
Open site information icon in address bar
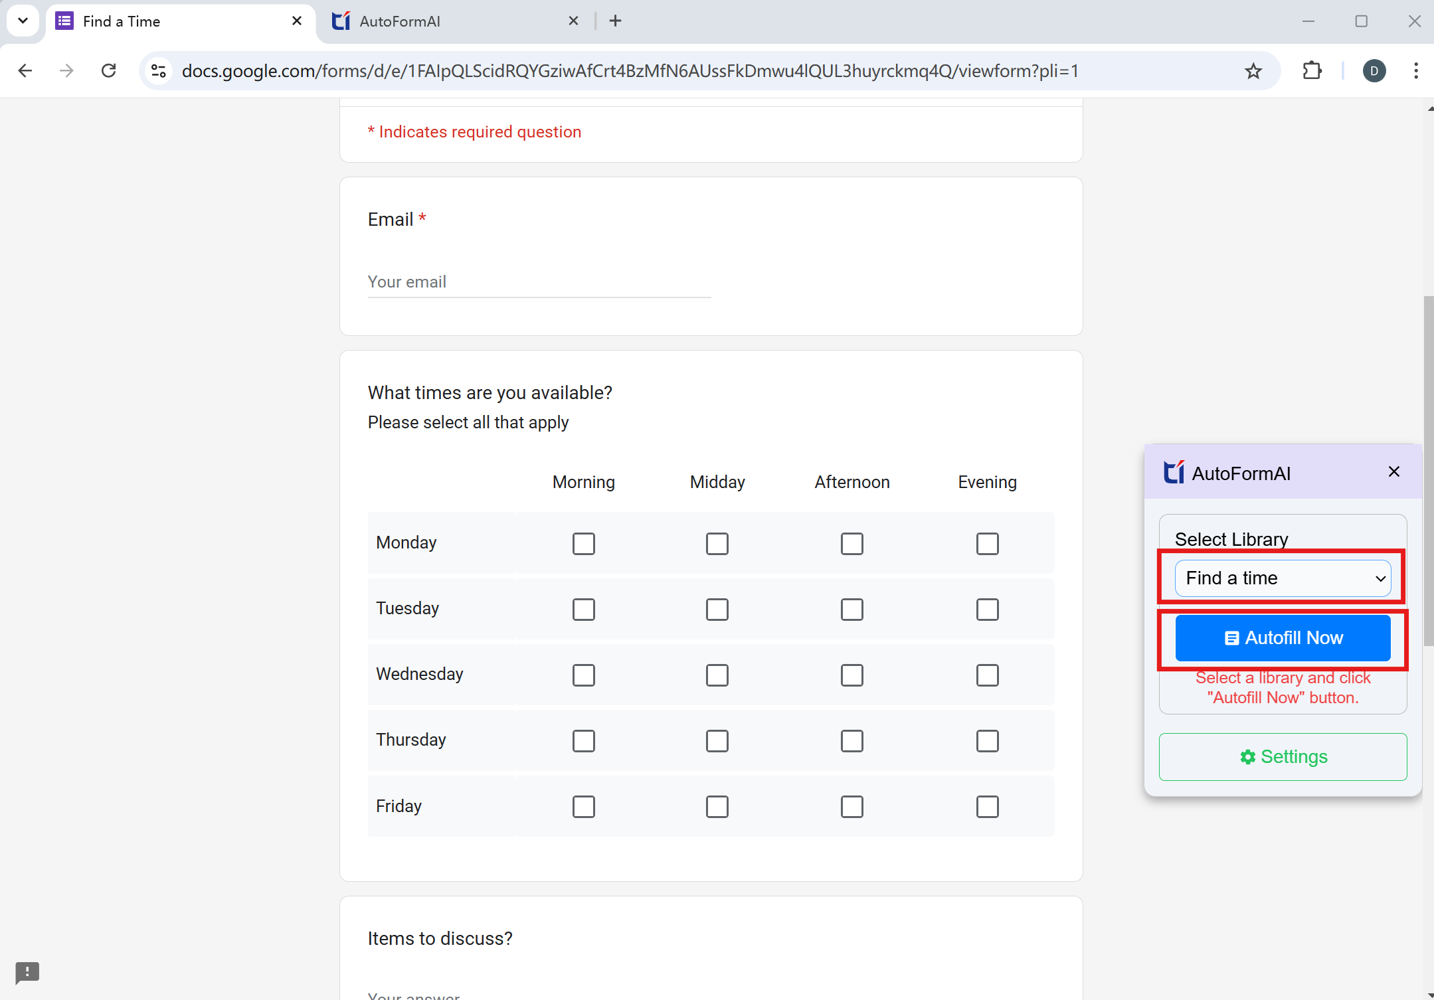coord(159,71)
